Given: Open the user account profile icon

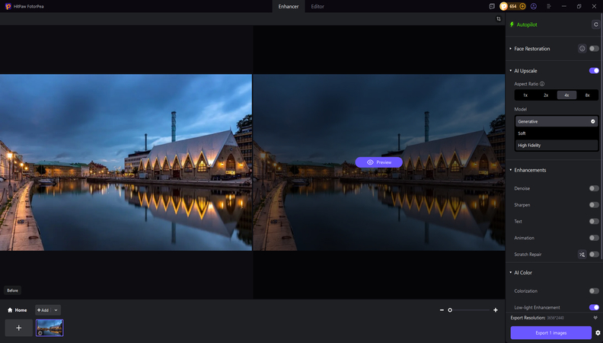Looking at the screenshot, I should [x=534, y=6].
